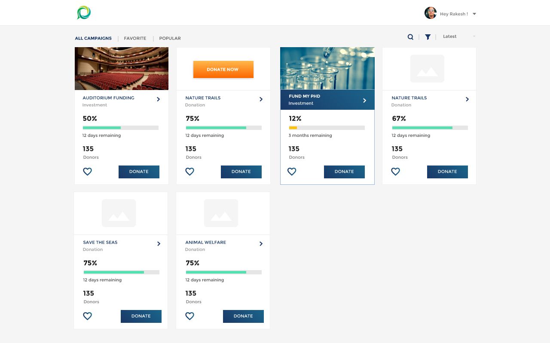550x343 pixels.
Task: Favorite the Auditorium Funding campaign heart
Action: [87, 171]
